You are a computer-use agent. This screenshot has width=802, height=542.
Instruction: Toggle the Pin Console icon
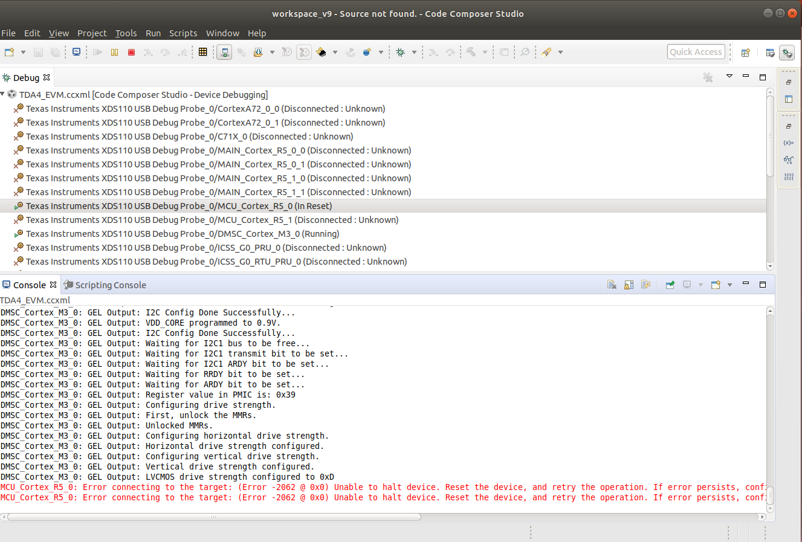[x=670, y=285]
